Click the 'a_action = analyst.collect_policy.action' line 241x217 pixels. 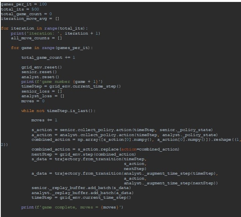(x=125, y=135)
